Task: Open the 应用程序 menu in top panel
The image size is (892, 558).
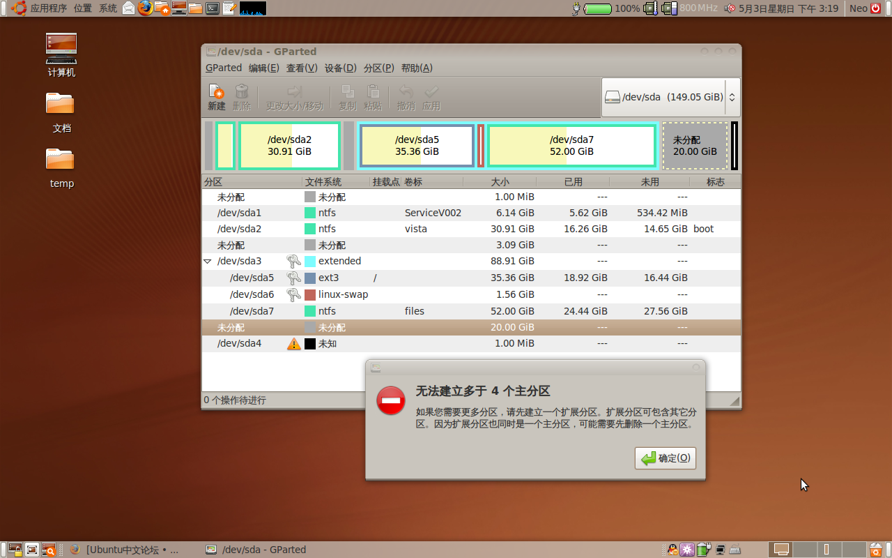Action: click(49, 8)
